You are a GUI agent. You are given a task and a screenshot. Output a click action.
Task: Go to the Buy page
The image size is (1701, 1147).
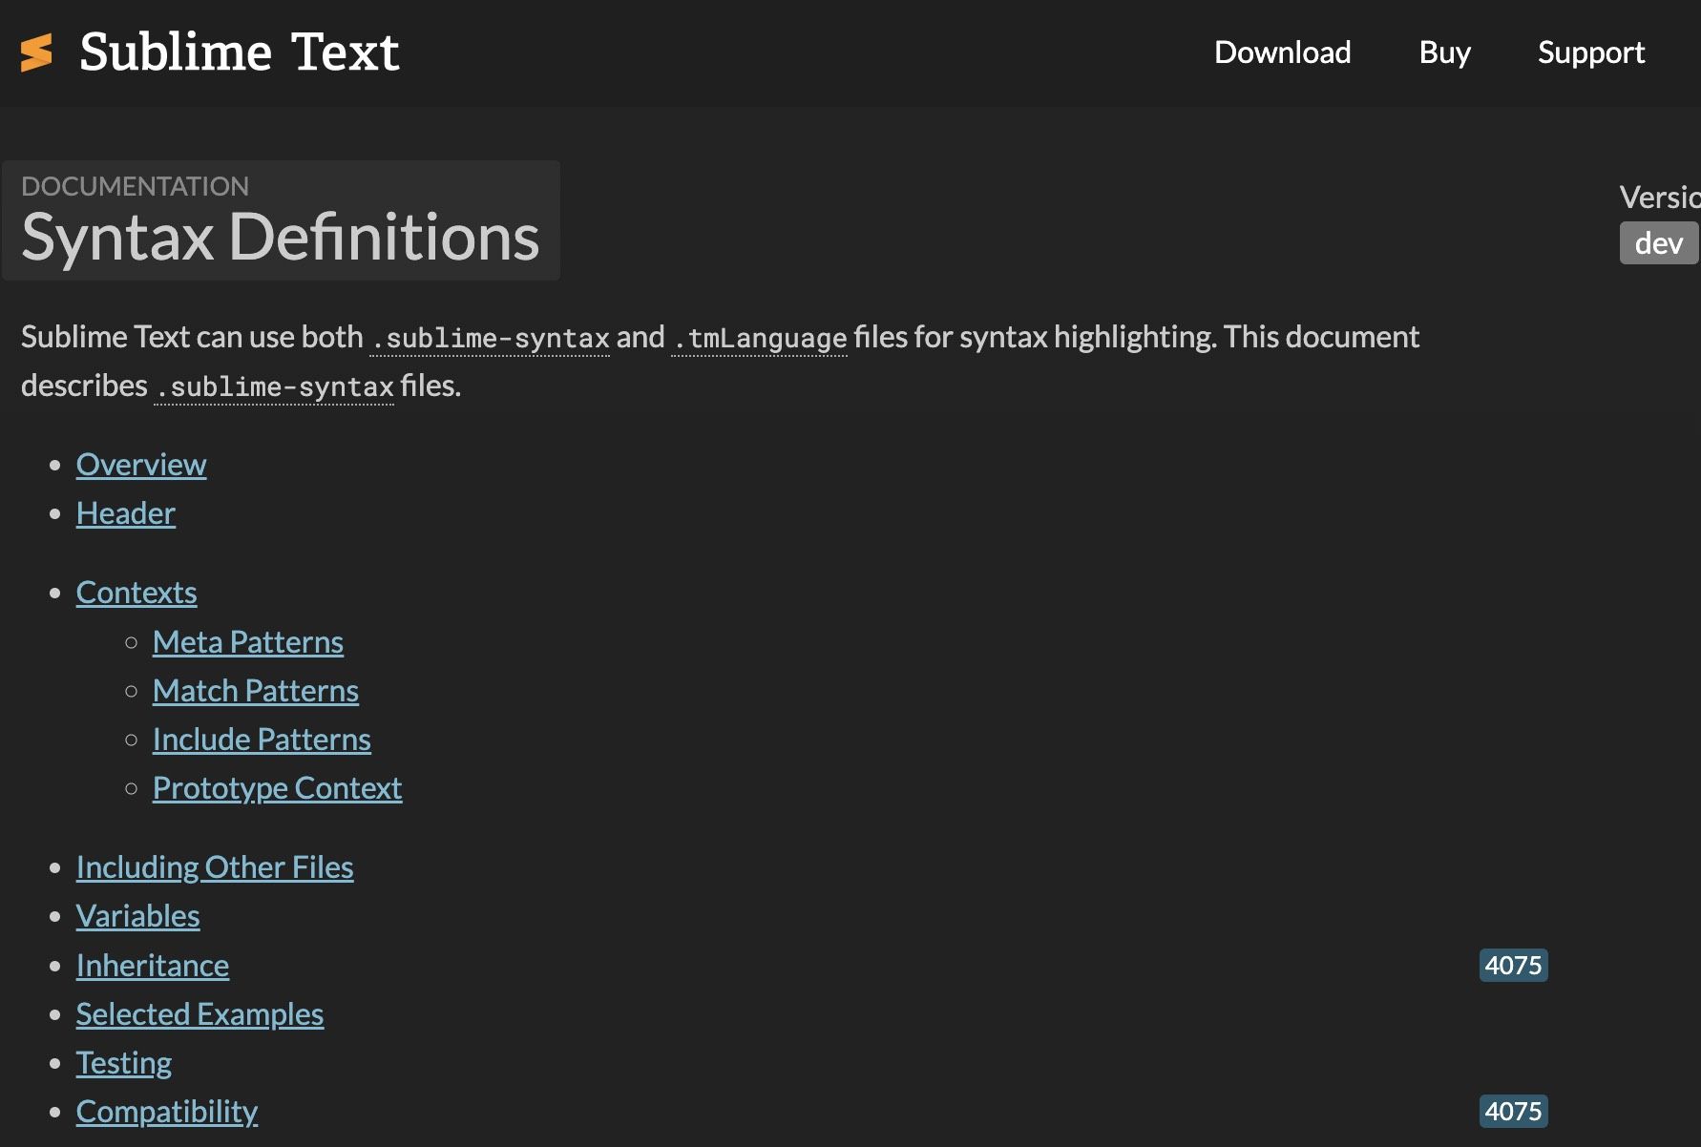click(1444, 52)
